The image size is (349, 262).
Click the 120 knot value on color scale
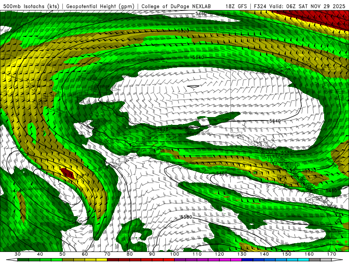point(219,254)
